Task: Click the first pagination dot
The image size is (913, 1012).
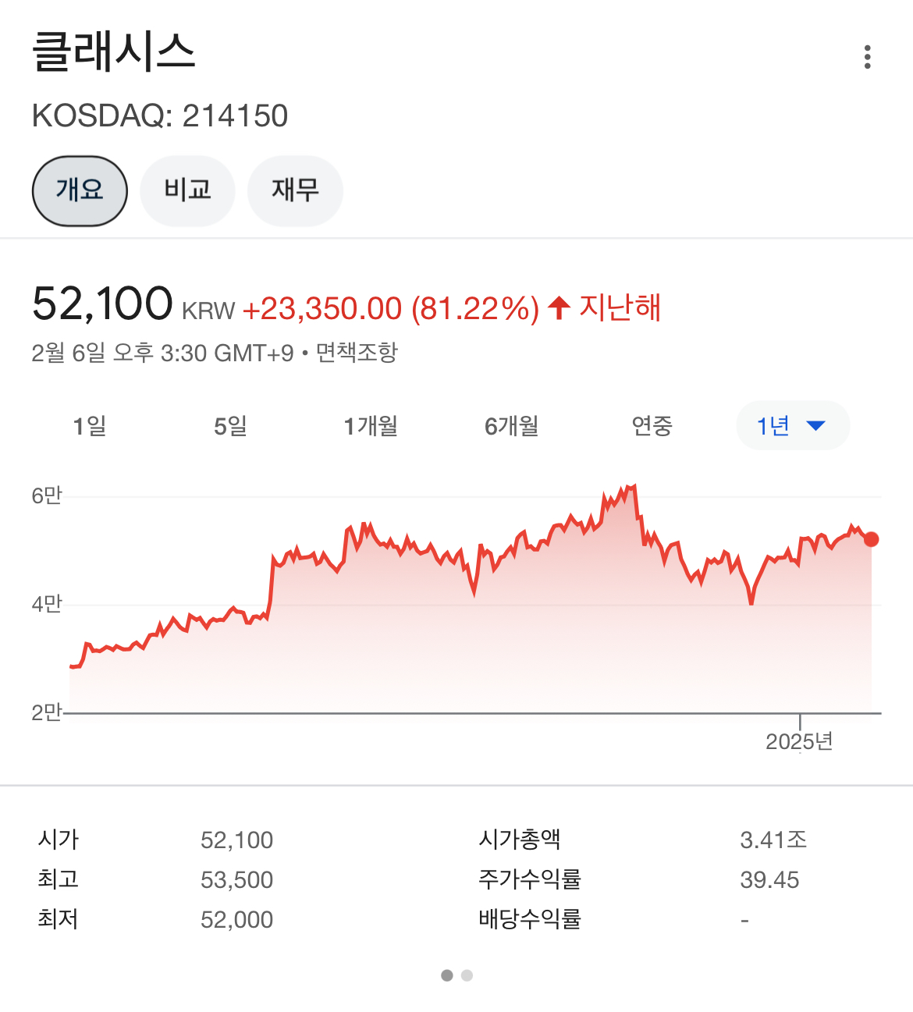Action: pyautogui.click(x=447, y=975)
